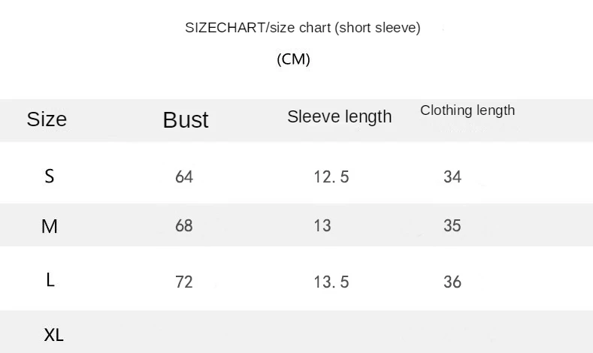Viewport: 593px width, 353px height.
Task: Click the Sleeve length column header
Action: (339, 116)
